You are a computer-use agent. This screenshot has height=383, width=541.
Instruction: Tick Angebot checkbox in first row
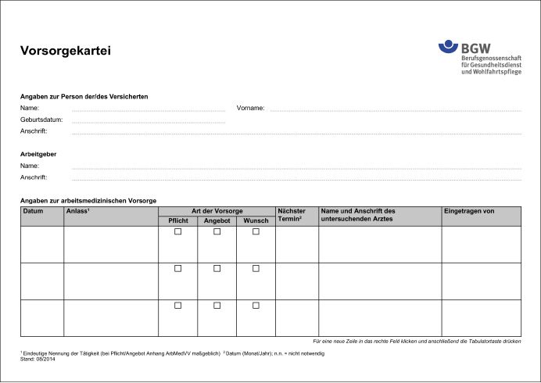[217, 232]
